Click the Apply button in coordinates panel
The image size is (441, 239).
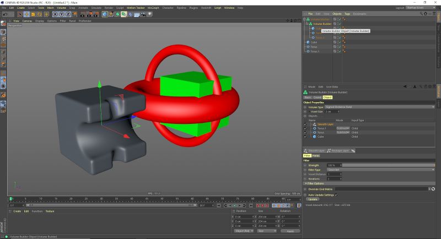[290, 231]
